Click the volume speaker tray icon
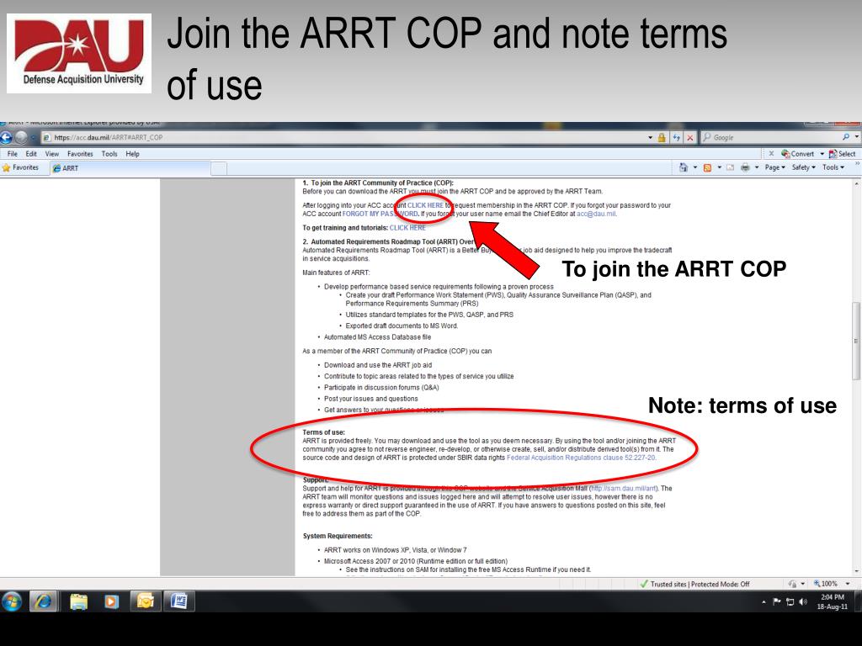Screen dimensions: 862x646 point(803,602)
